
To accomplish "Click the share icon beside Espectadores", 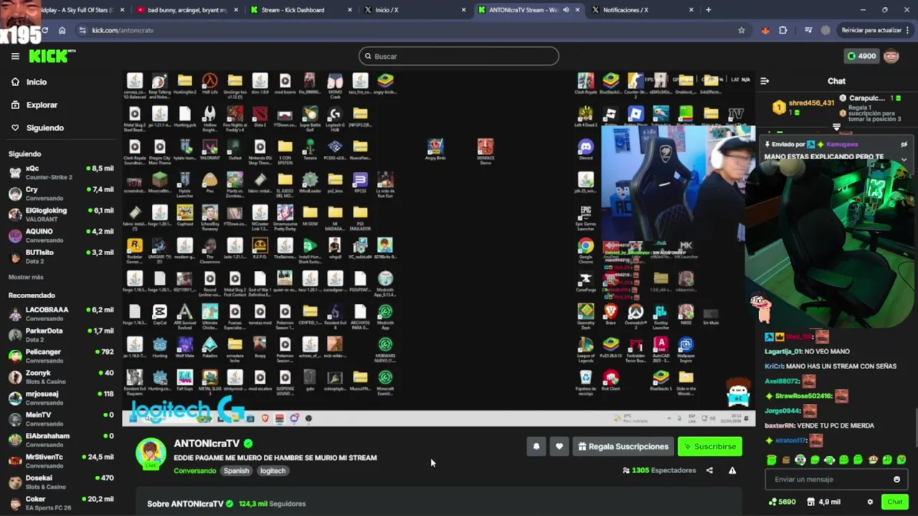I will [x=709, y=471].
